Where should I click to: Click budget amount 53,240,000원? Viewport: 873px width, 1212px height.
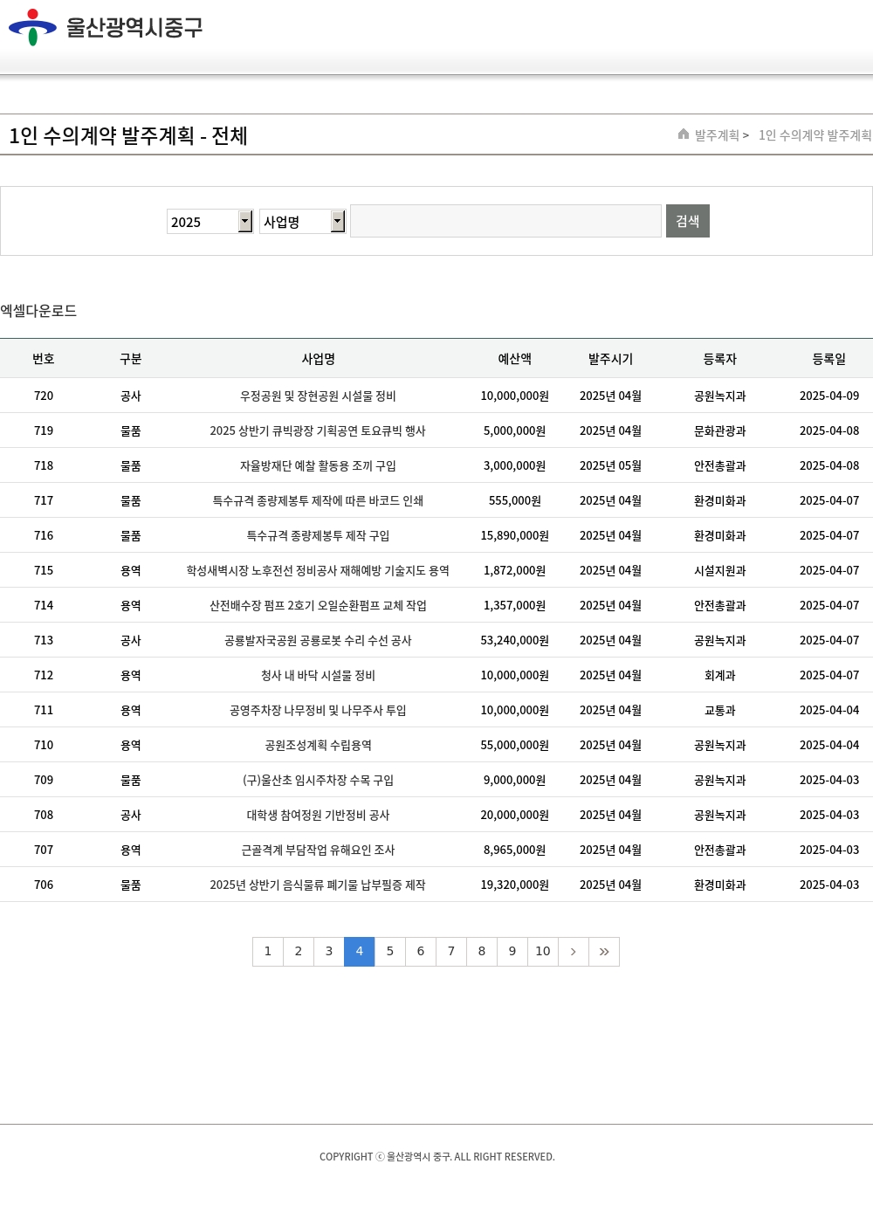click(515, 640)
